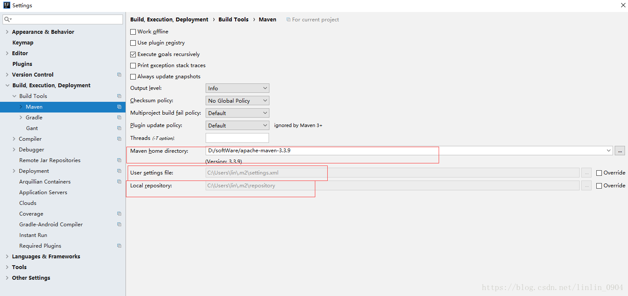The width and height of the screenshot is (628, 296).
Task: Browse for User settings file
Action: coord(586,173)
